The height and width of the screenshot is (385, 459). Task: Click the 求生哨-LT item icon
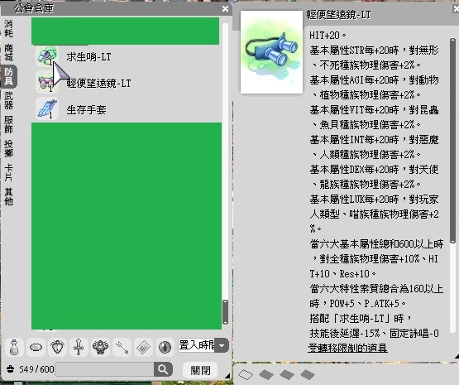(x=47, y=56)
